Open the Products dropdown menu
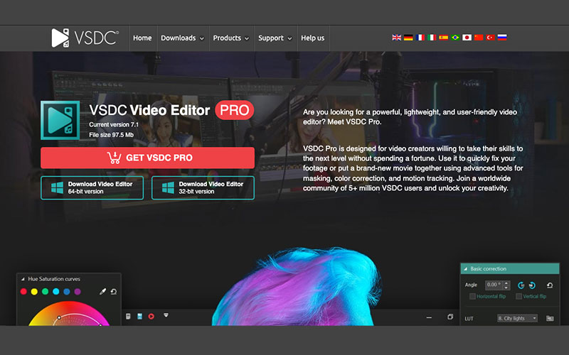569x355 pixels. click(x=230, y=38)
